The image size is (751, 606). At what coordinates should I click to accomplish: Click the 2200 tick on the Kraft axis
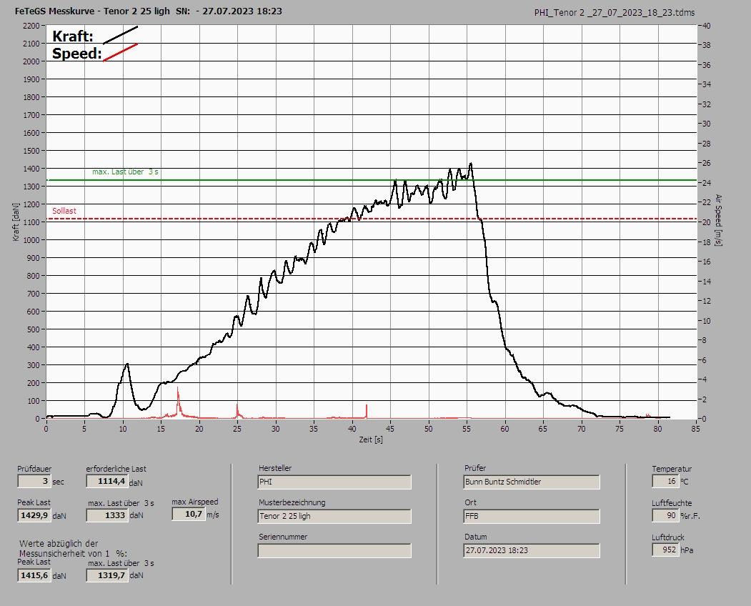(31, 26)
